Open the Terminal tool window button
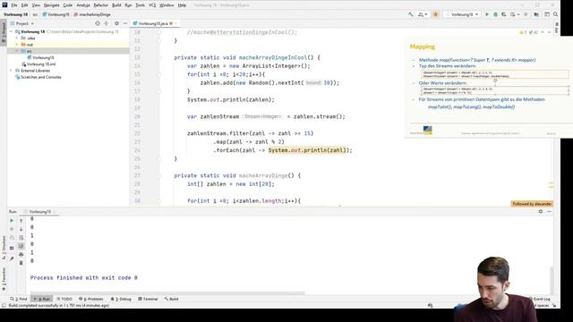 point(148,299)
